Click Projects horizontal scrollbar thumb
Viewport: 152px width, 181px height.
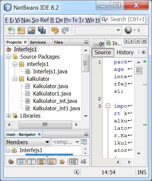[x=45, y=125]
